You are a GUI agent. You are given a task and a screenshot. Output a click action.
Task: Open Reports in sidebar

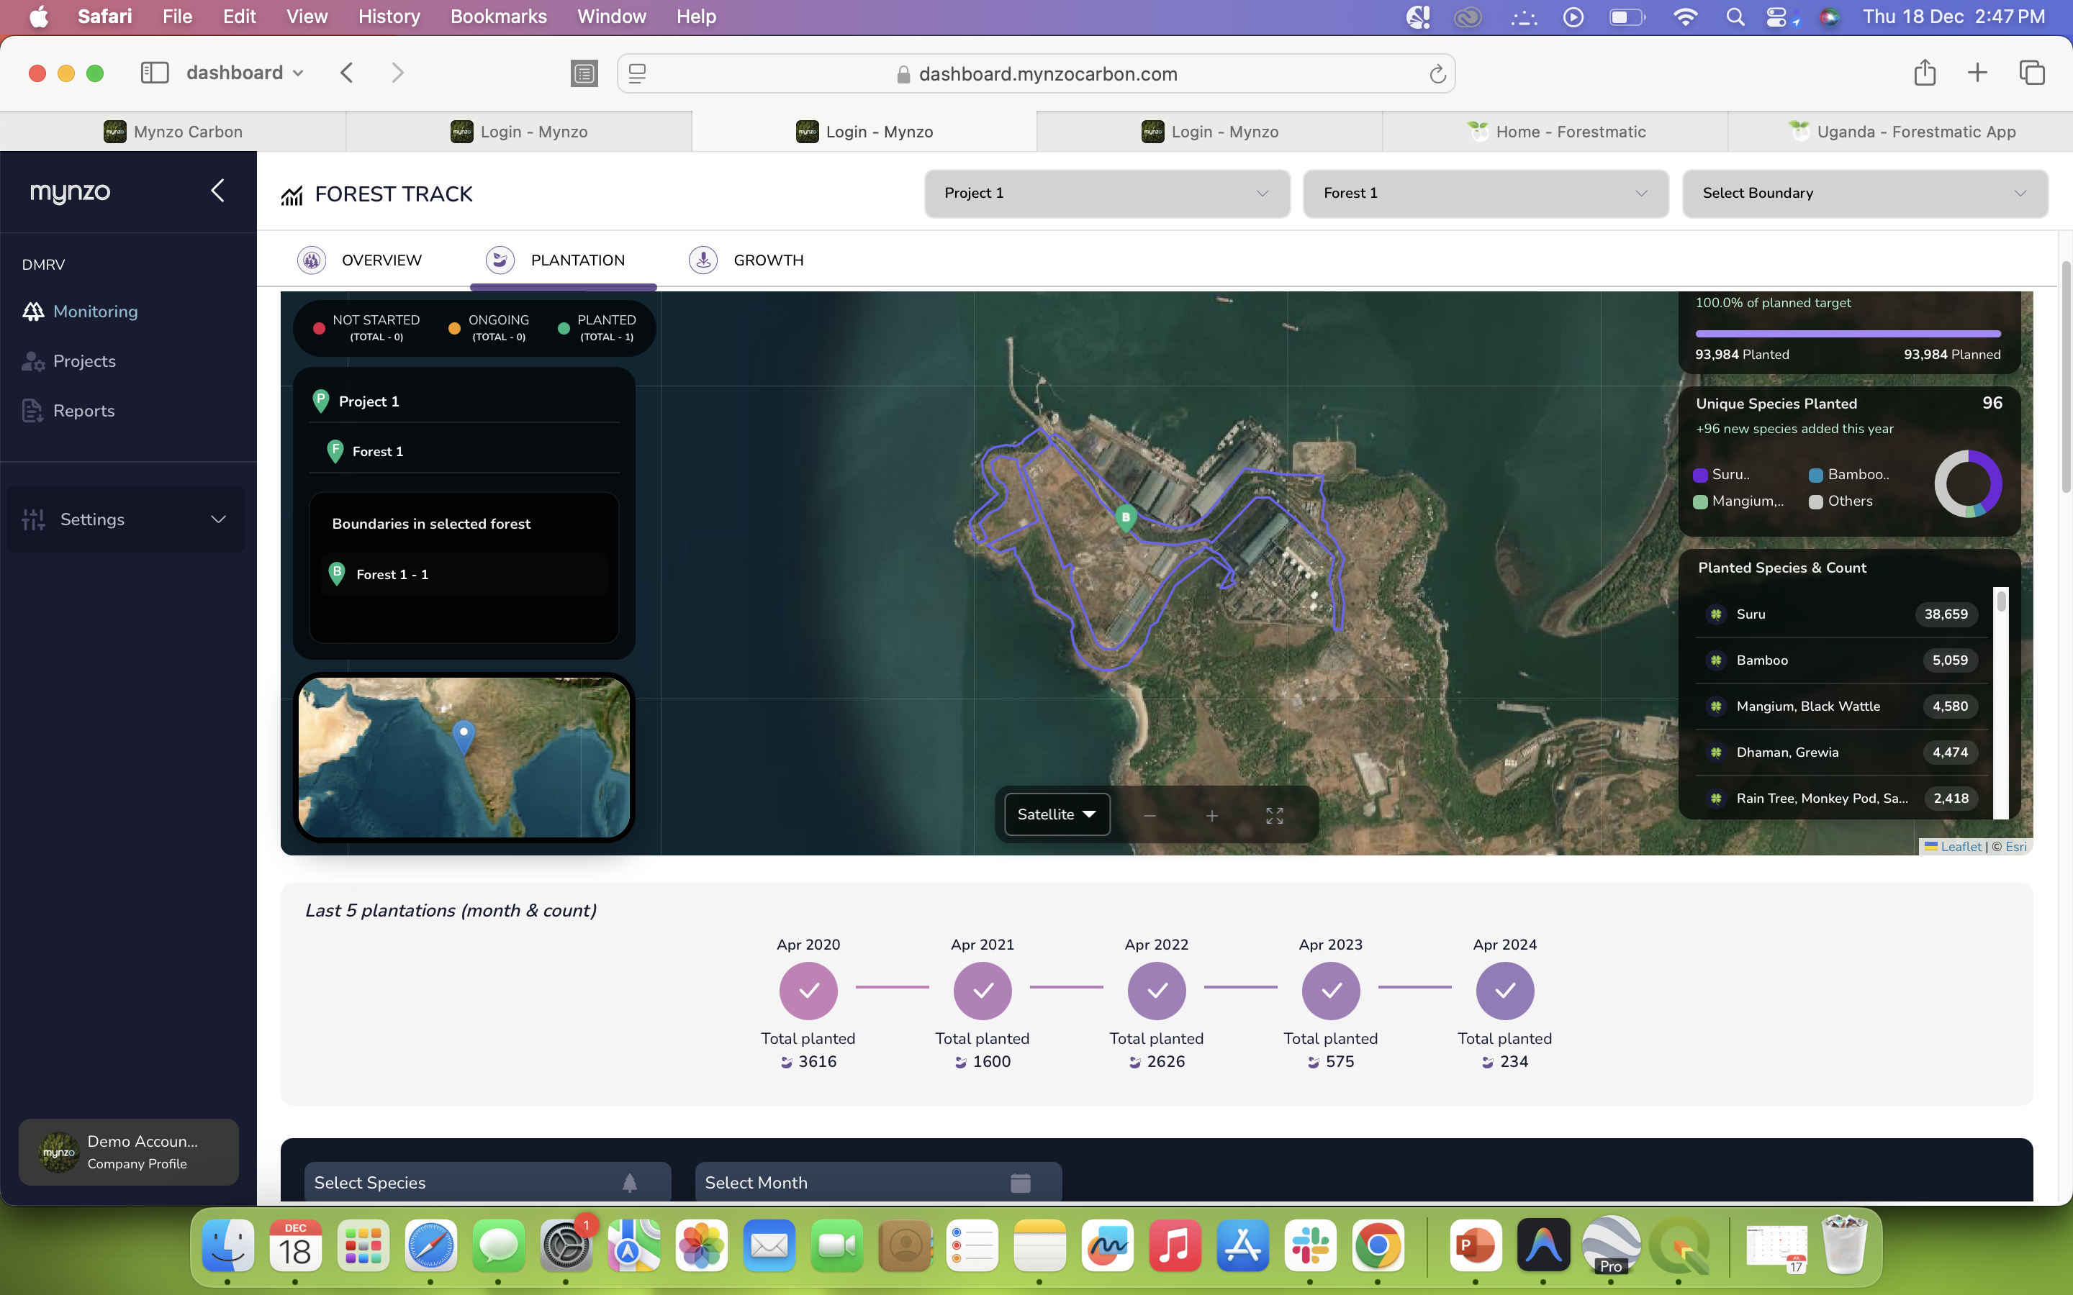[83, 411]
